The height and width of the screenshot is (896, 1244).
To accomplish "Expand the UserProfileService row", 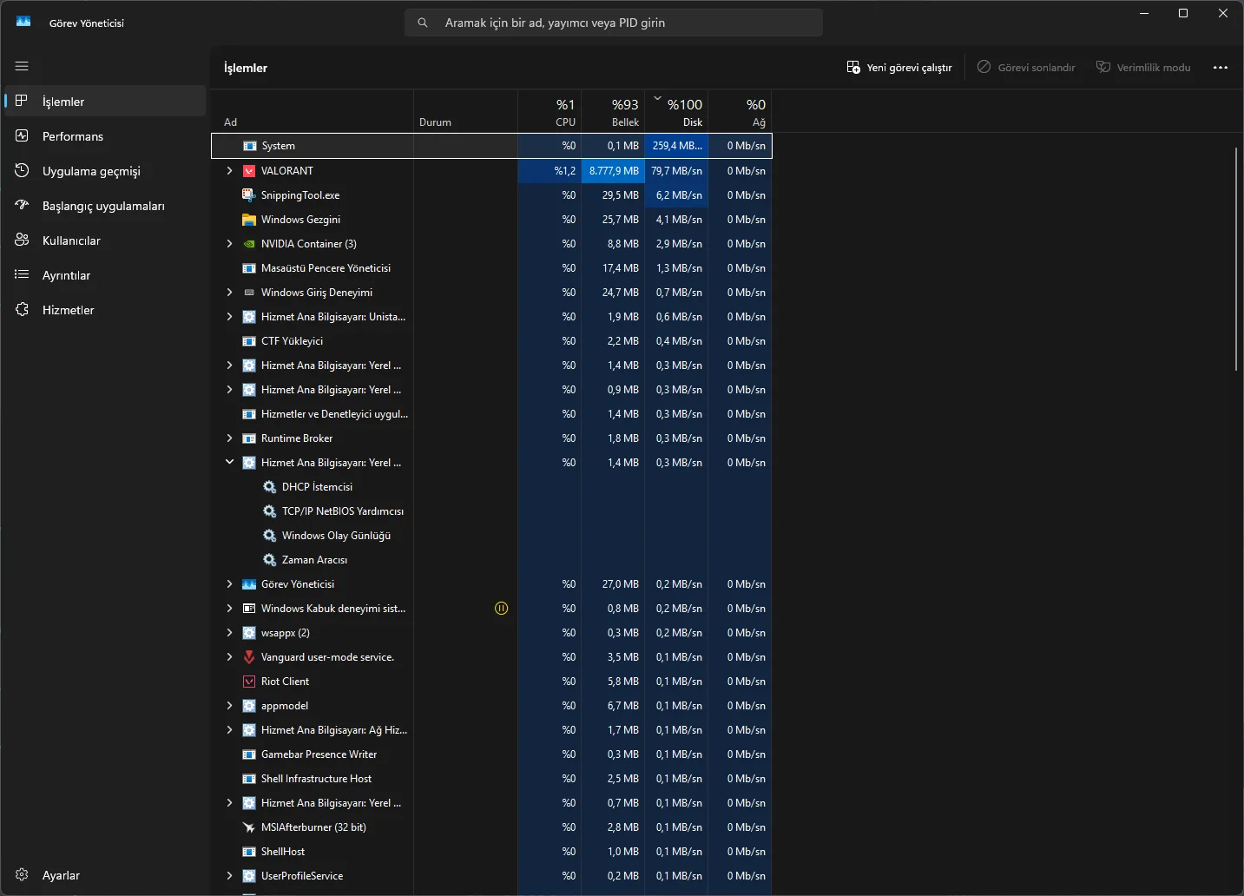I will point(229,876).
